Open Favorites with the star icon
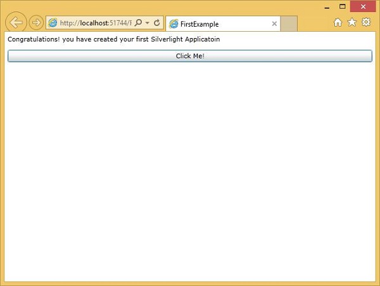Screen dimensions: 380x286 pyautogui.click(x=351, y=23)
